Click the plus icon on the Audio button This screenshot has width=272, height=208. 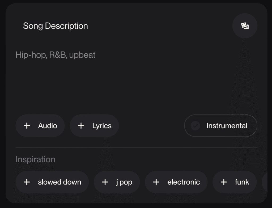click(x=27, y=126)
